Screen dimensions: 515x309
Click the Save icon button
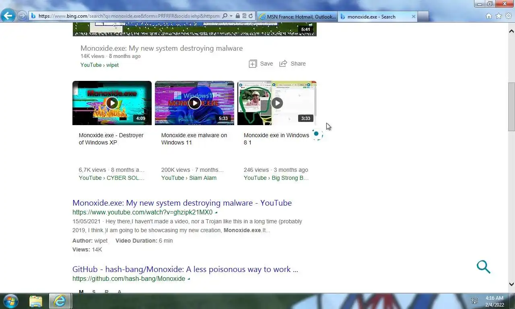(261, 64)
